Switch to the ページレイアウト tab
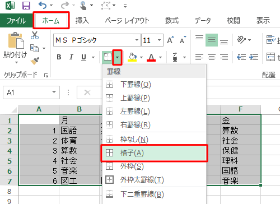The height and width of the screenshot is (204, 280). pos(127,20)
